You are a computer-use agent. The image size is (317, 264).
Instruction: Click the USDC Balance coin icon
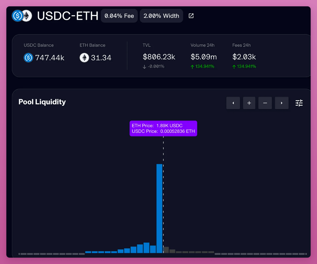29,58
